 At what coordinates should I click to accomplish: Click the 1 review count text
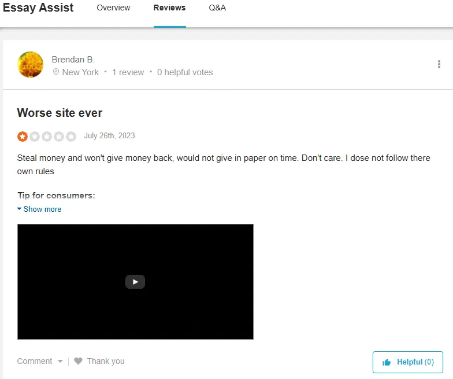[128, 72]
